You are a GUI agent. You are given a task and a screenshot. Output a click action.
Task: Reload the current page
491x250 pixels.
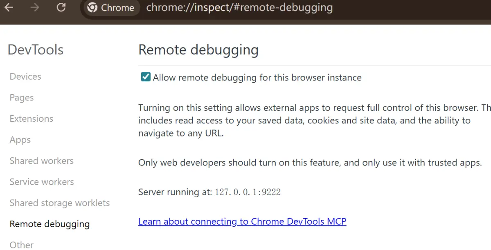[61, 7]
